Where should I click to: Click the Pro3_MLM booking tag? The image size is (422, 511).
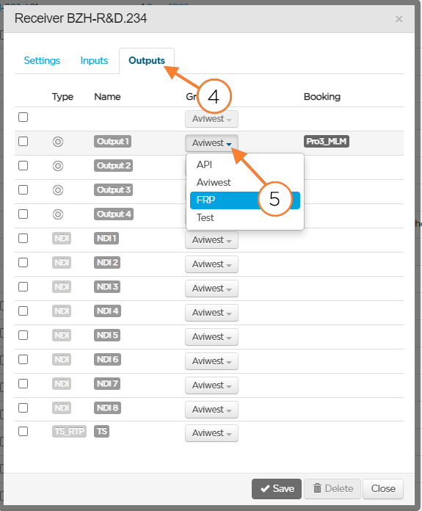(327, 142)
